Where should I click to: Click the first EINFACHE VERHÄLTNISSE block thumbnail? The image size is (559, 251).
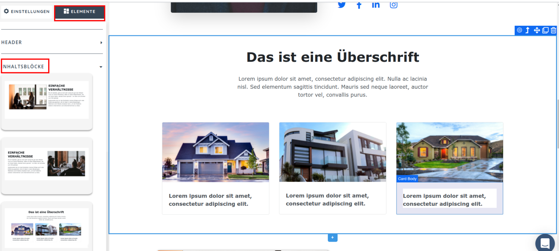point(47,101)
